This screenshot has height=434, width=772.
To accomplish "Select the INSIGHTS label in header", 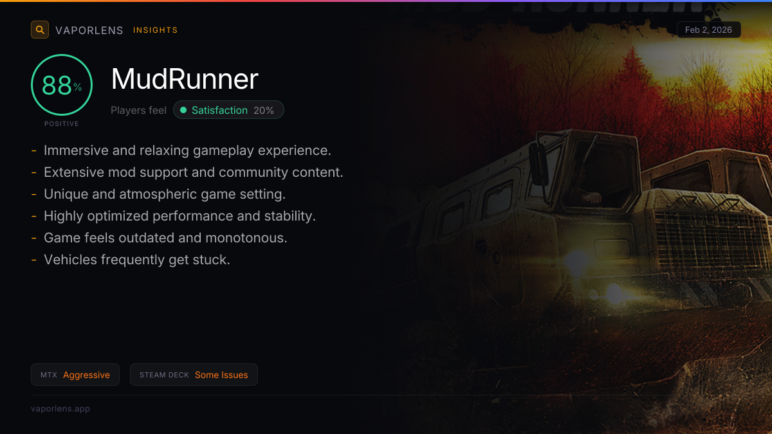I will tap(156, 30).
